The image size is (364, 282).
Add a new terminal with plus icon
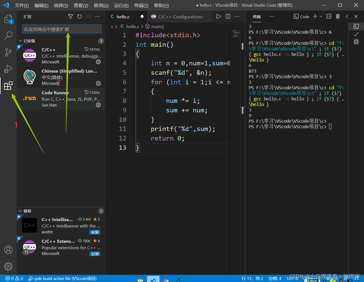click(315, 16)
